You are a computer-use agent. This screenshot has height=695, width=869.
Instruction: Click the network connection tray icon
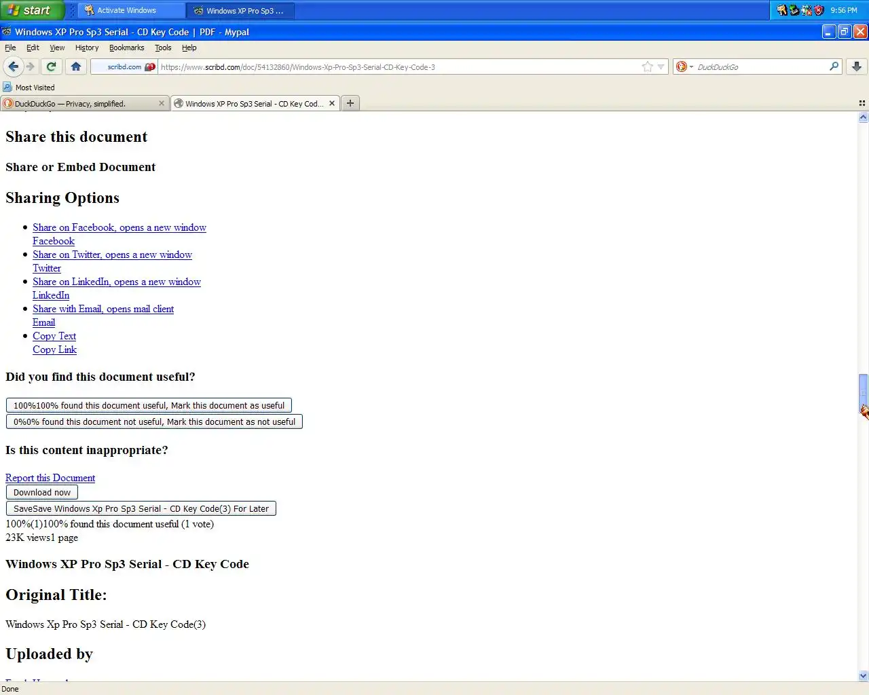click(807, 10)
